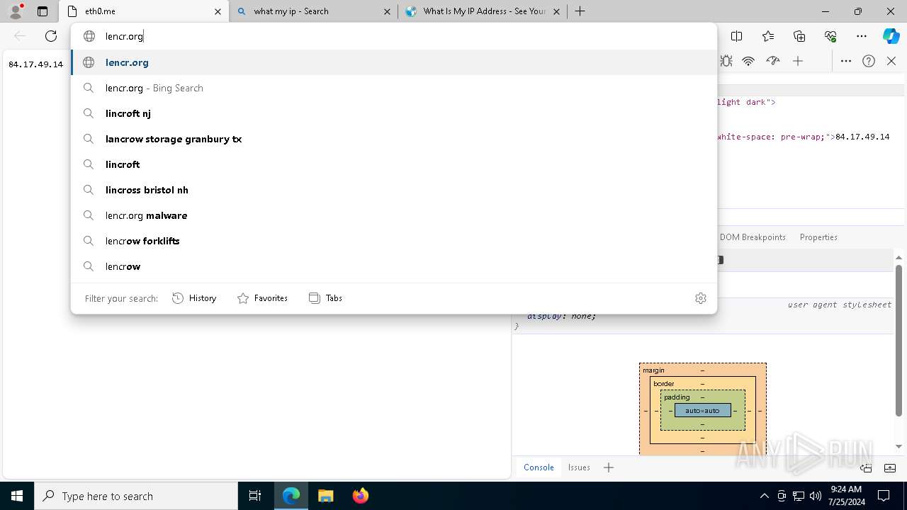Pick 'lencr.org malware' suggestion
907x510 pixels.
(x=394, y=215)
